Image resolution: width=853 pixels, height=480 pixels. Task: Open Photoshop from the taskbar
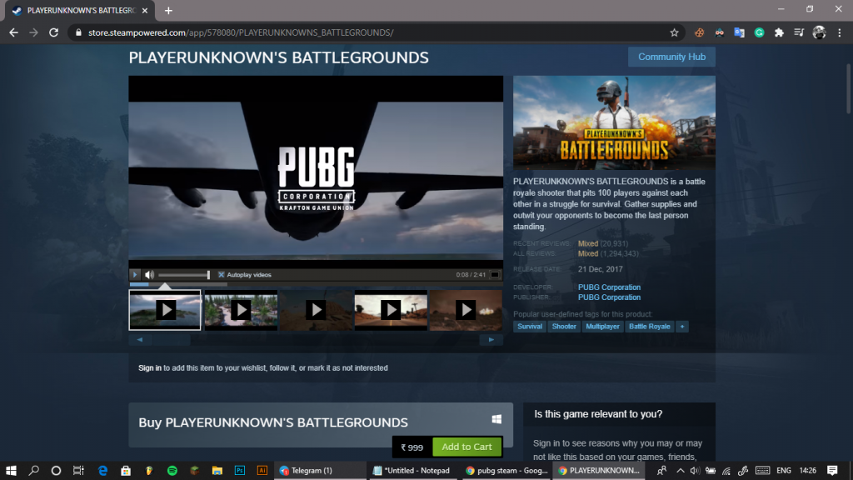click(x=239, y=470)
